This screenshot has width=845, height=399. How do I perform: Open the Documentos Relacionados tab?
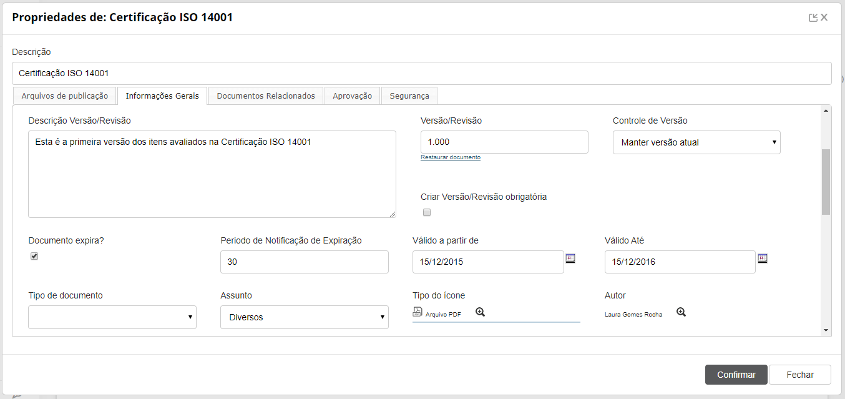(x=266, y=96)
